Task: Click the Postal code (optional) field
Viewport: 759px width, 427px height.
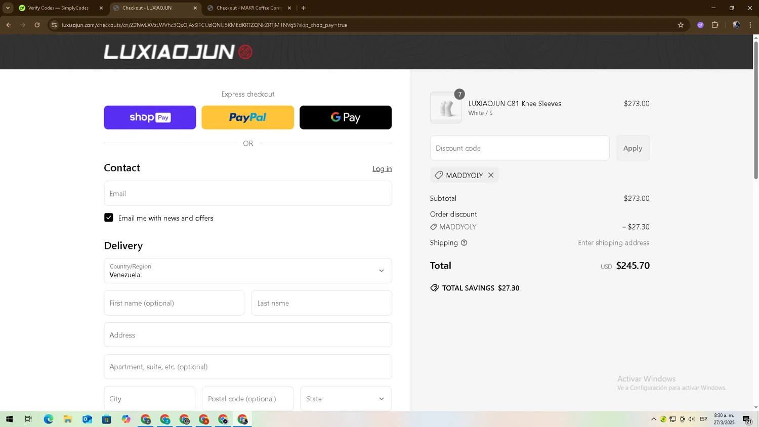Action: coord(248,399)
